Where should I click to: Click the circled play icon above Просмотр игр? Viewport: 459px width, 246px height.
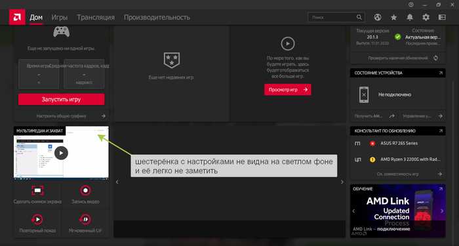(x=288, y=44)
